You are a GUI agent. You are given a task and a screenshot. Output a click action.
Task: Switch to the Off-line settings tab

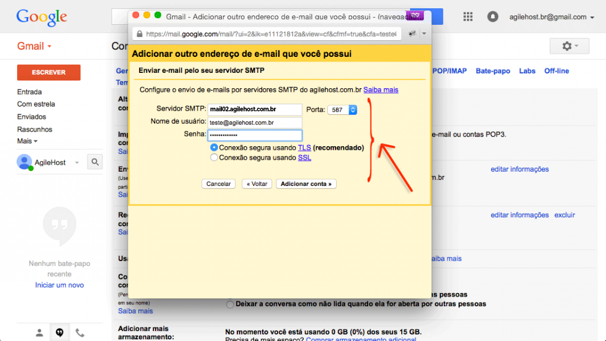(556, 71)
